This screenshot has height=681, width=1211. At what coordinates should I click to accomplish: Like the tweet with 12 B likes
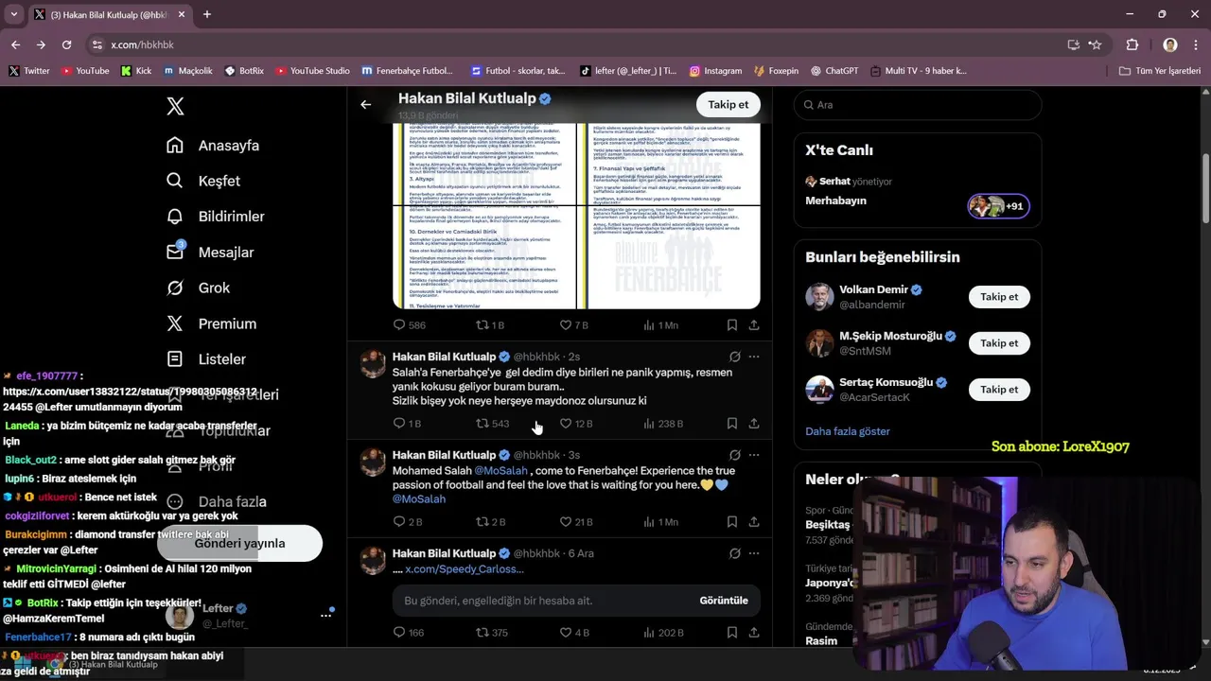coord(575,424)
